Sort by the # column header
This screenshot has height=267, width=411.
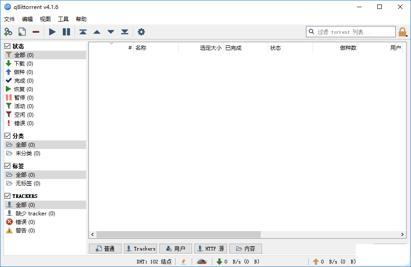111,48
